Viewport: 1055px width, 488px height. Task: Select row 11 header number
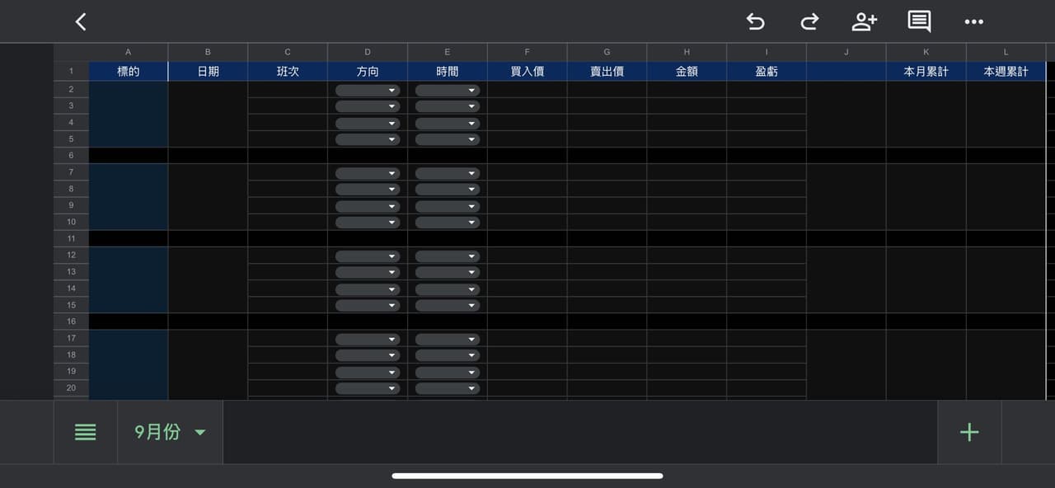pos(72,238)
